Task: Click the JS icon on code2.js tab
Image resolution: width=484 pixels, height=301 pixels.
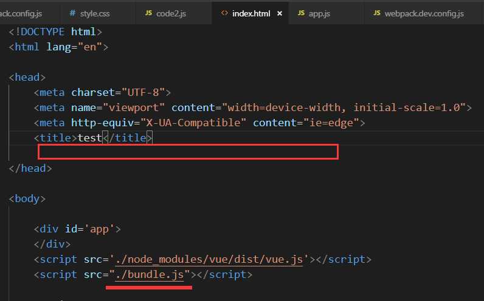Action: (x=149, y=13)
